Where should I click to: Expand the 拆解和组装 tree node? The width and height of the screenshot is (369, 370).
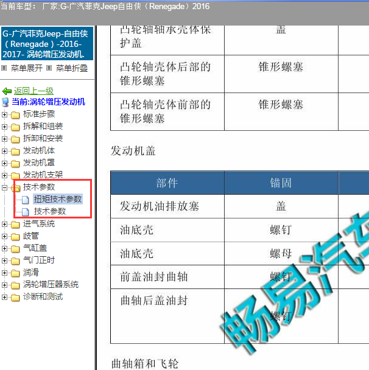(x=4, y=127)
